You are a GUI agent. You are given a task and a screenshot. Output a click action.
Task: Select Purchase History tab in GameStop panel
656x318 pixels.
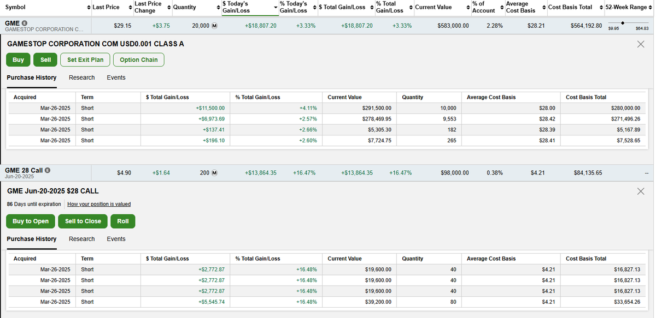coord(32,77)
